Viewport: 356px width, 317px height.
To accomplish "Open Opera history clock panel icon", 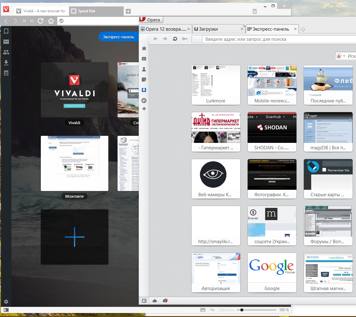I will pos(144,101).
